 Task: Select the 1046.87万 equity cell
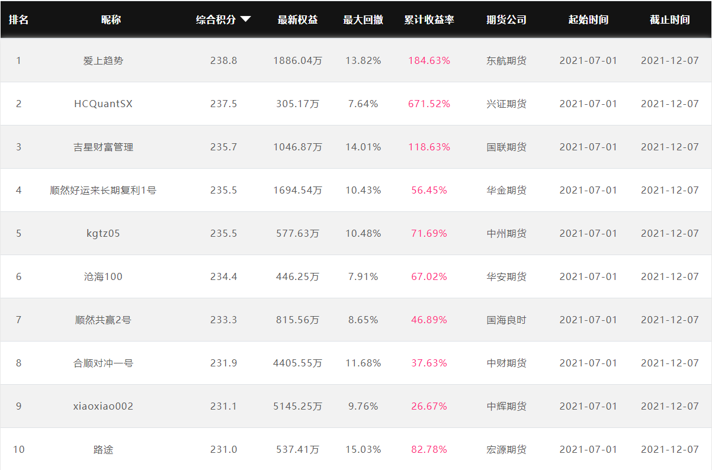coord(297,147)
